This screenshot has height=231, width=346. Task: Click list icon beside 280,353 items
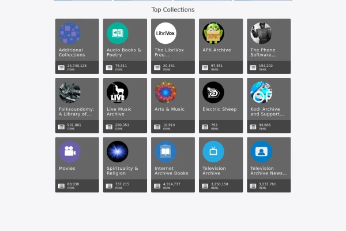coord(109,127)
